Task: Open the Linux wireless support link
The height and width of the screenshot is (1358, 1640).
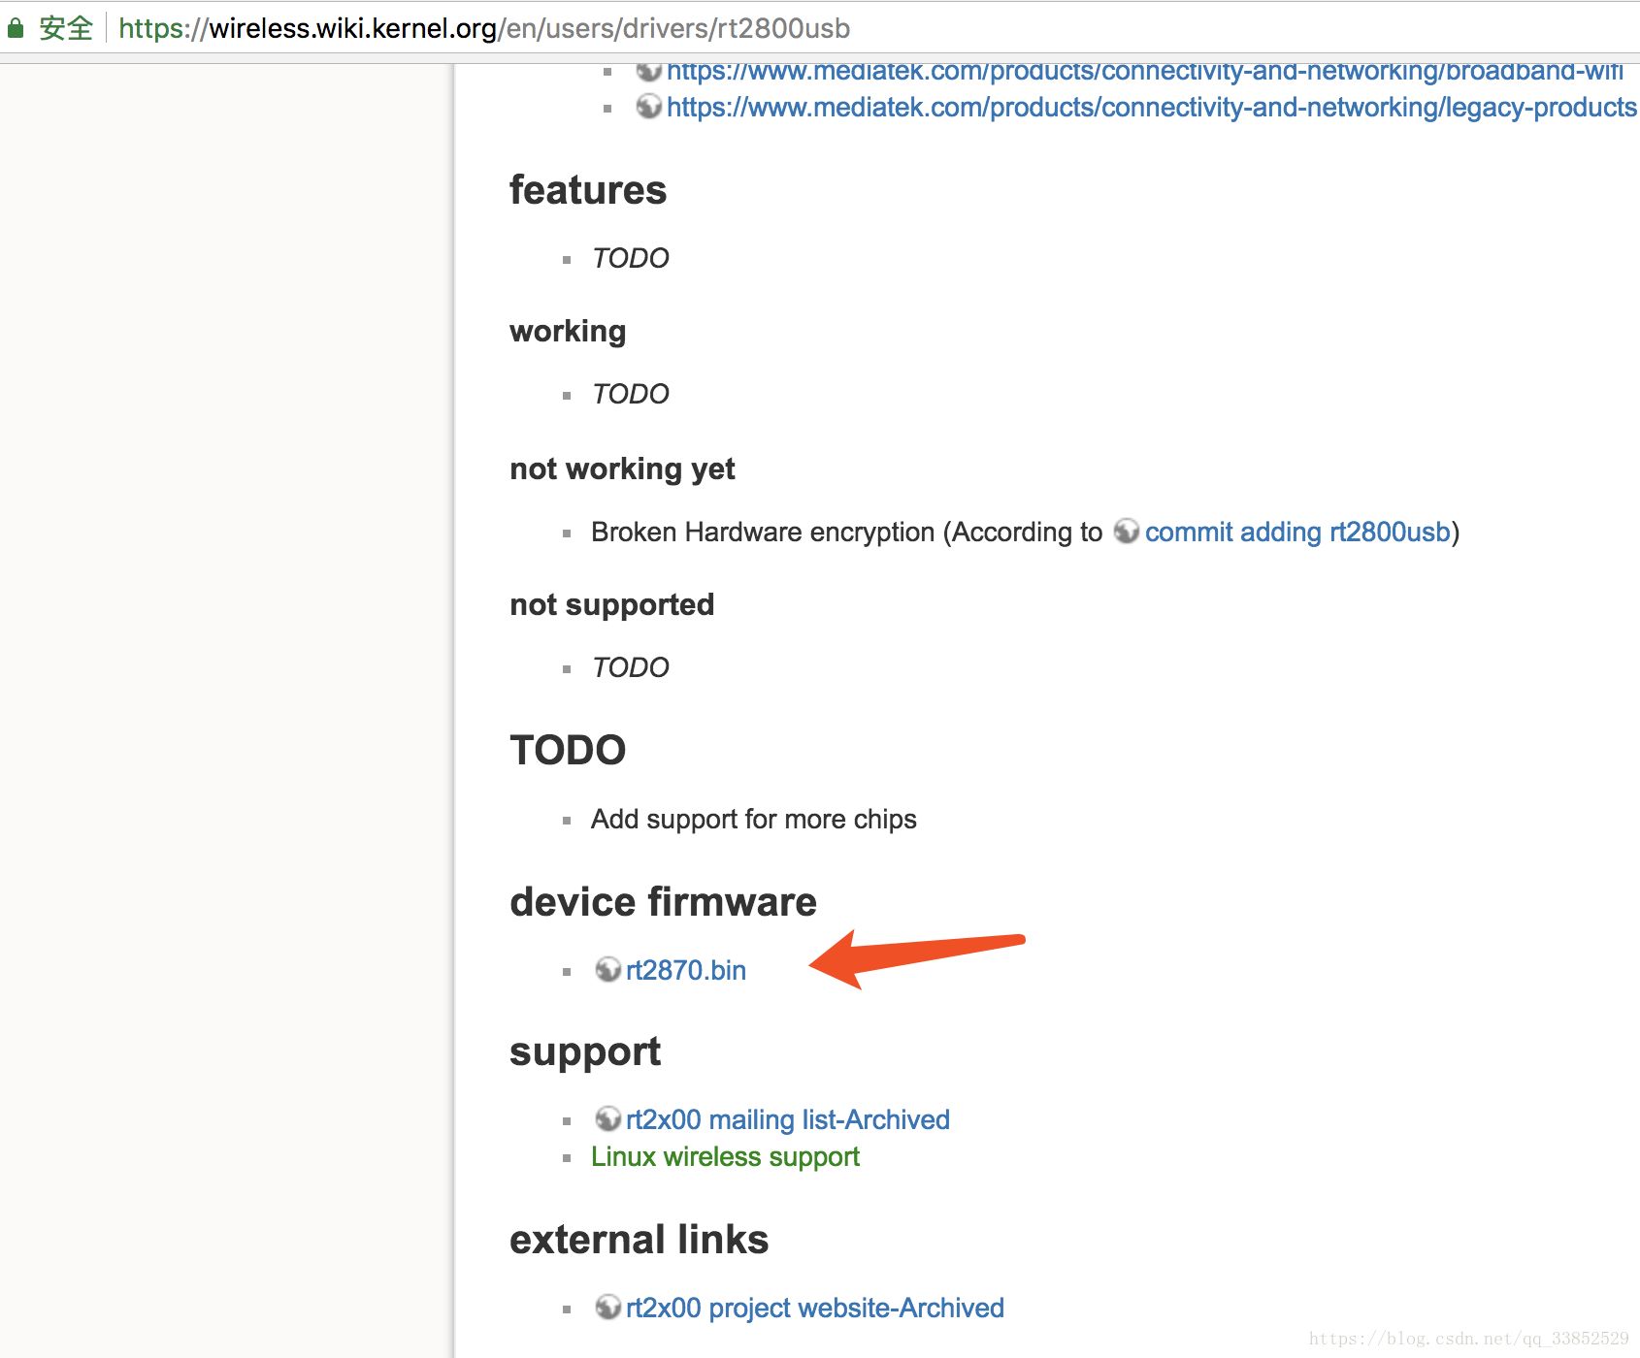Action: (724, 1156)
